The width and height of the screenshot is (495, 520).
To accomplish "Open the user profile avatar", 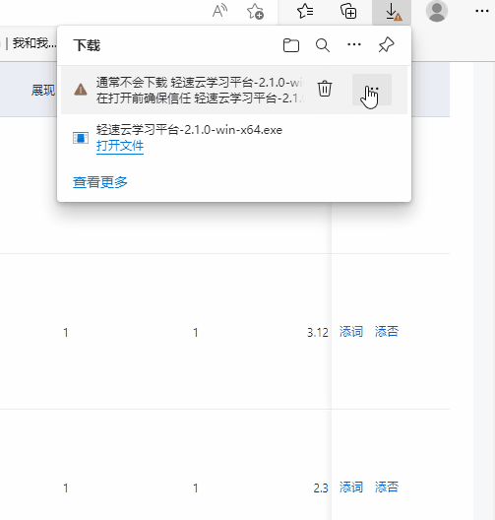I will [437, 11].
